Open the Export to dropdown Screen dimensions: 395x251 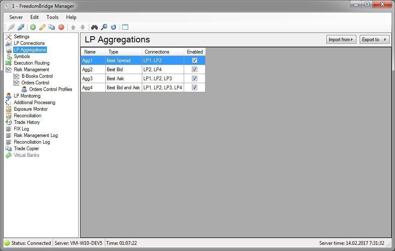click(374, 40)
